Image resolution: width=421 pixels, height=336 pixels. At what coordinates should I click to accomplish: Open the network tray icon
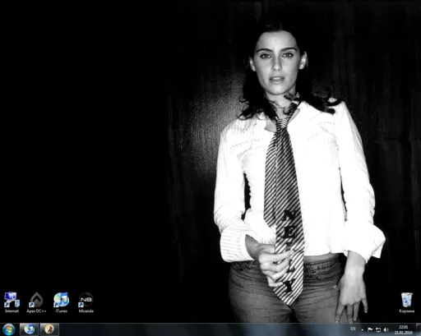coord(378,329)
